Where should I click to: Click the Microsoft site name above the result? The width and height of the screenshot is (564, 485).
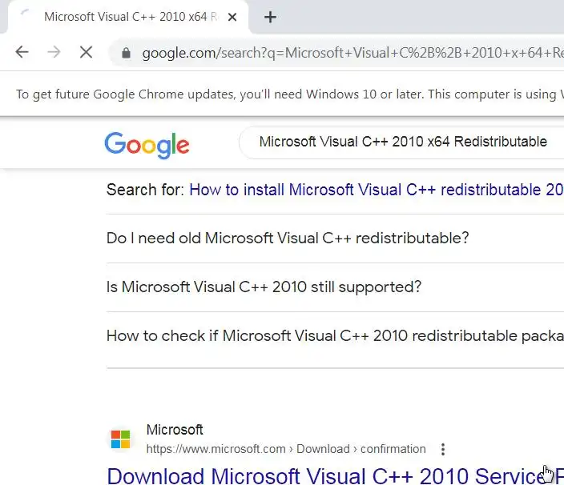click(175, 431)
